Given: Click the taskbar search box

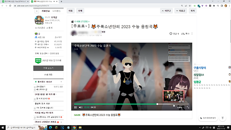Looking at the screenshot, I should coord(27,127).
